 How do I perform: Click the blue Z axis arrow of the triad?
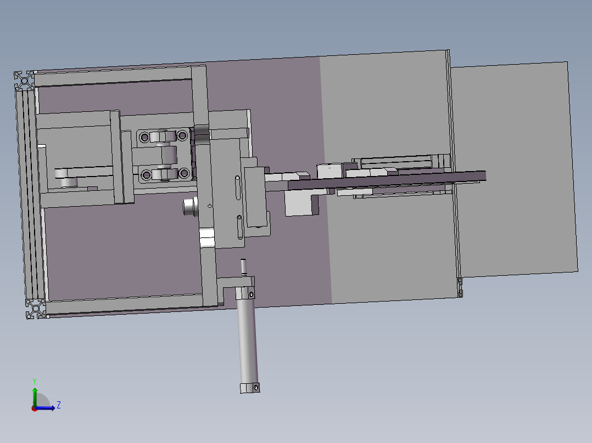(x=46, y=408)
